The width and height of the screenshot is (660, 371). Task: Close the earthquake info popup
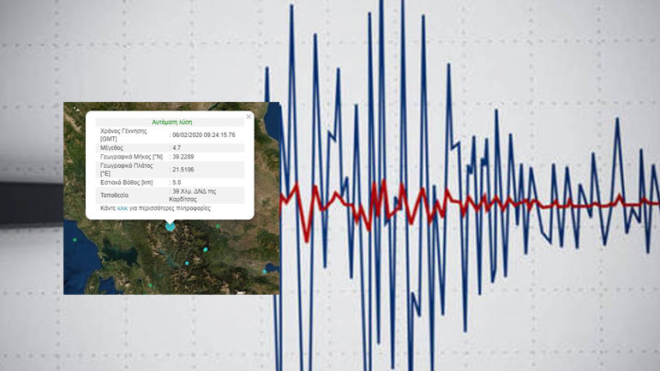coord(249,117)
